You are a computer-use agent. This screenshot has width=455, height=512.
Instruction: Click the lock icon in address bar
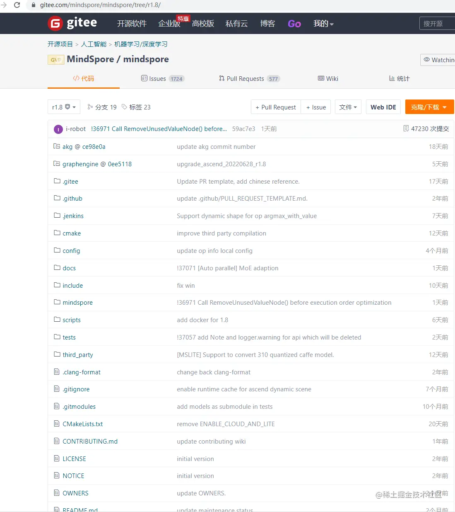[x=34, y=5]
